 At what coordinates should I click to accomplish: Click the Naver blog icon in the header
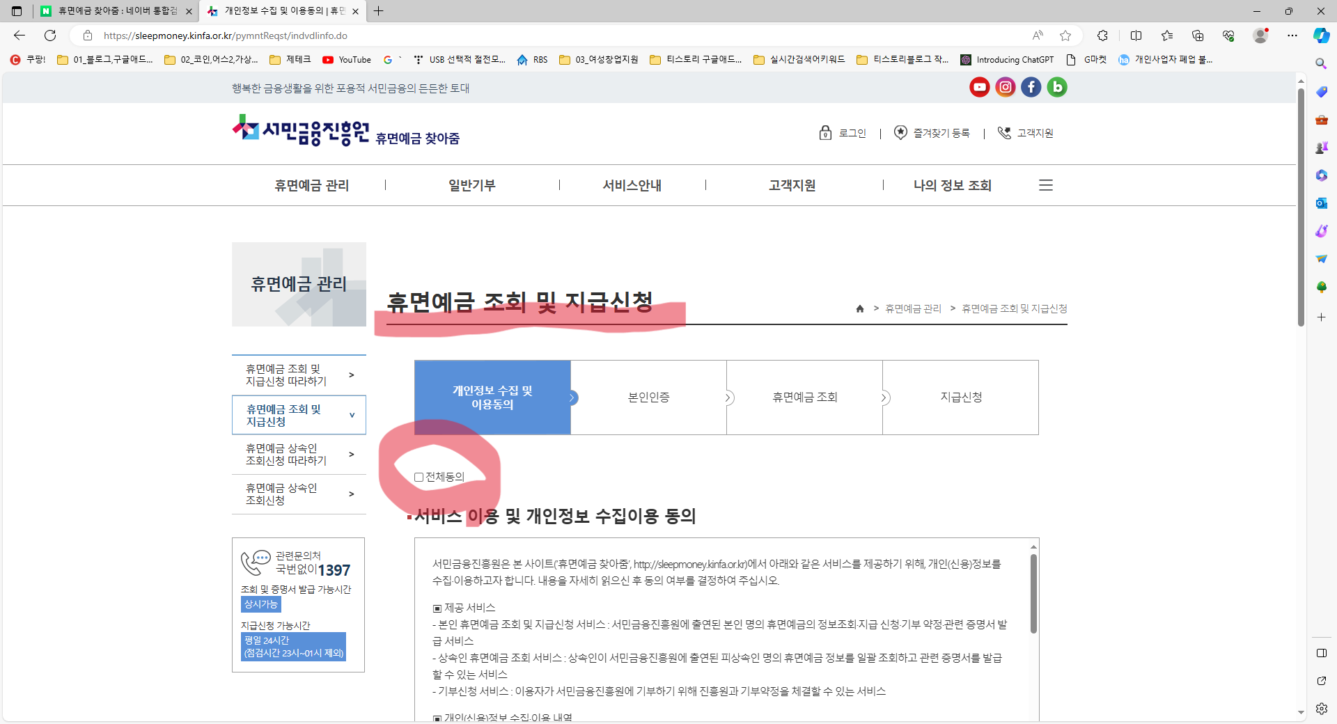1056,87
